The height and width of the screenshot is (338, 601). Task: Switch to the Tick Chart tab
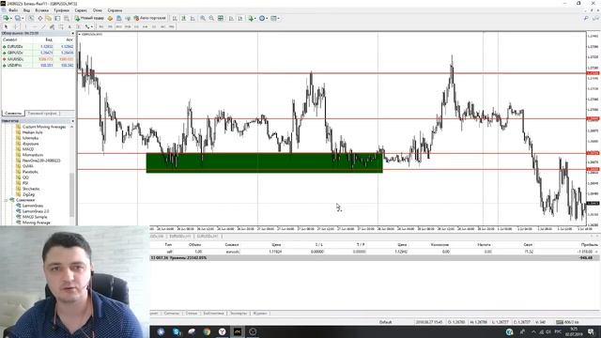coord(42,113)
